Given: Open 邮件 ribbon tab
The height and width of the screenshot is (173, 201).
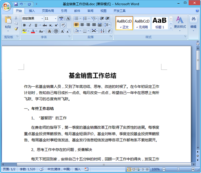Looking at the screenshot, I should (x=77, y=11).
